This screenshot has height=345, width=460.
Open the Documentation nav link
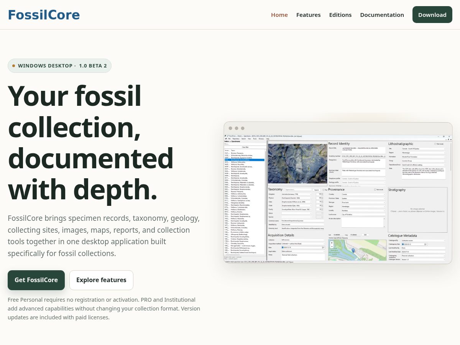382,15
